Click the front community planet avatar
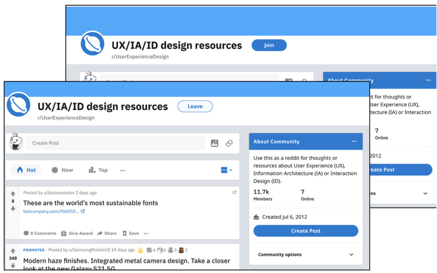 pos(19,105)
